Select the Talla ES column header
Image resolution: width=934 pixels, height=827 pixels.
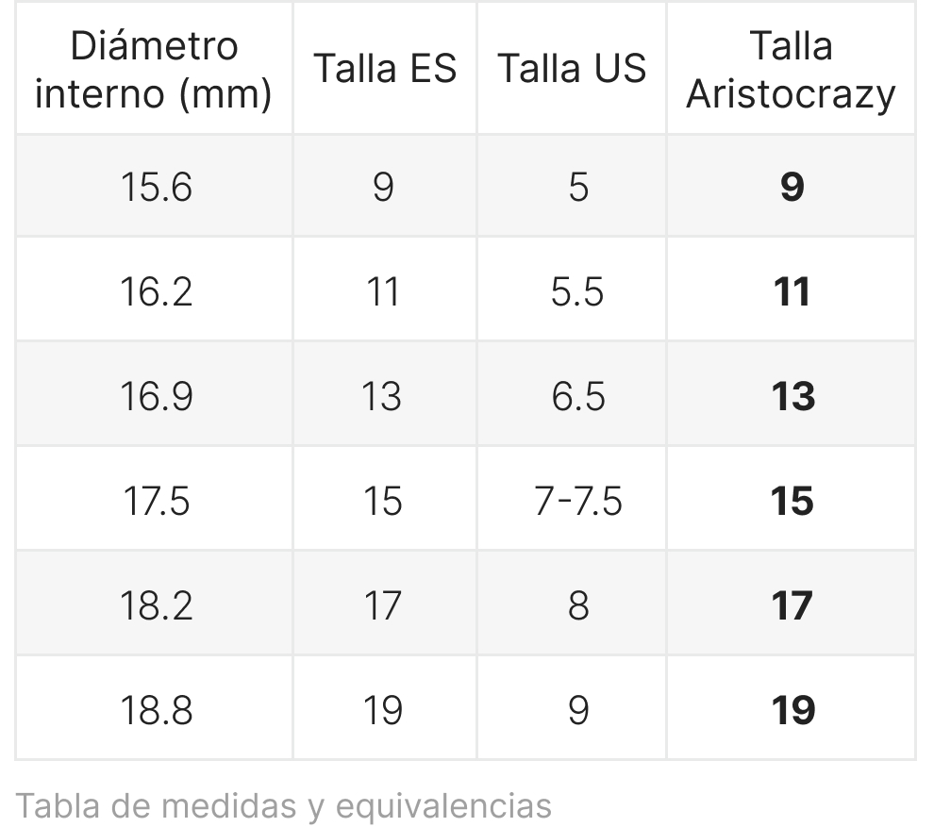385,69
